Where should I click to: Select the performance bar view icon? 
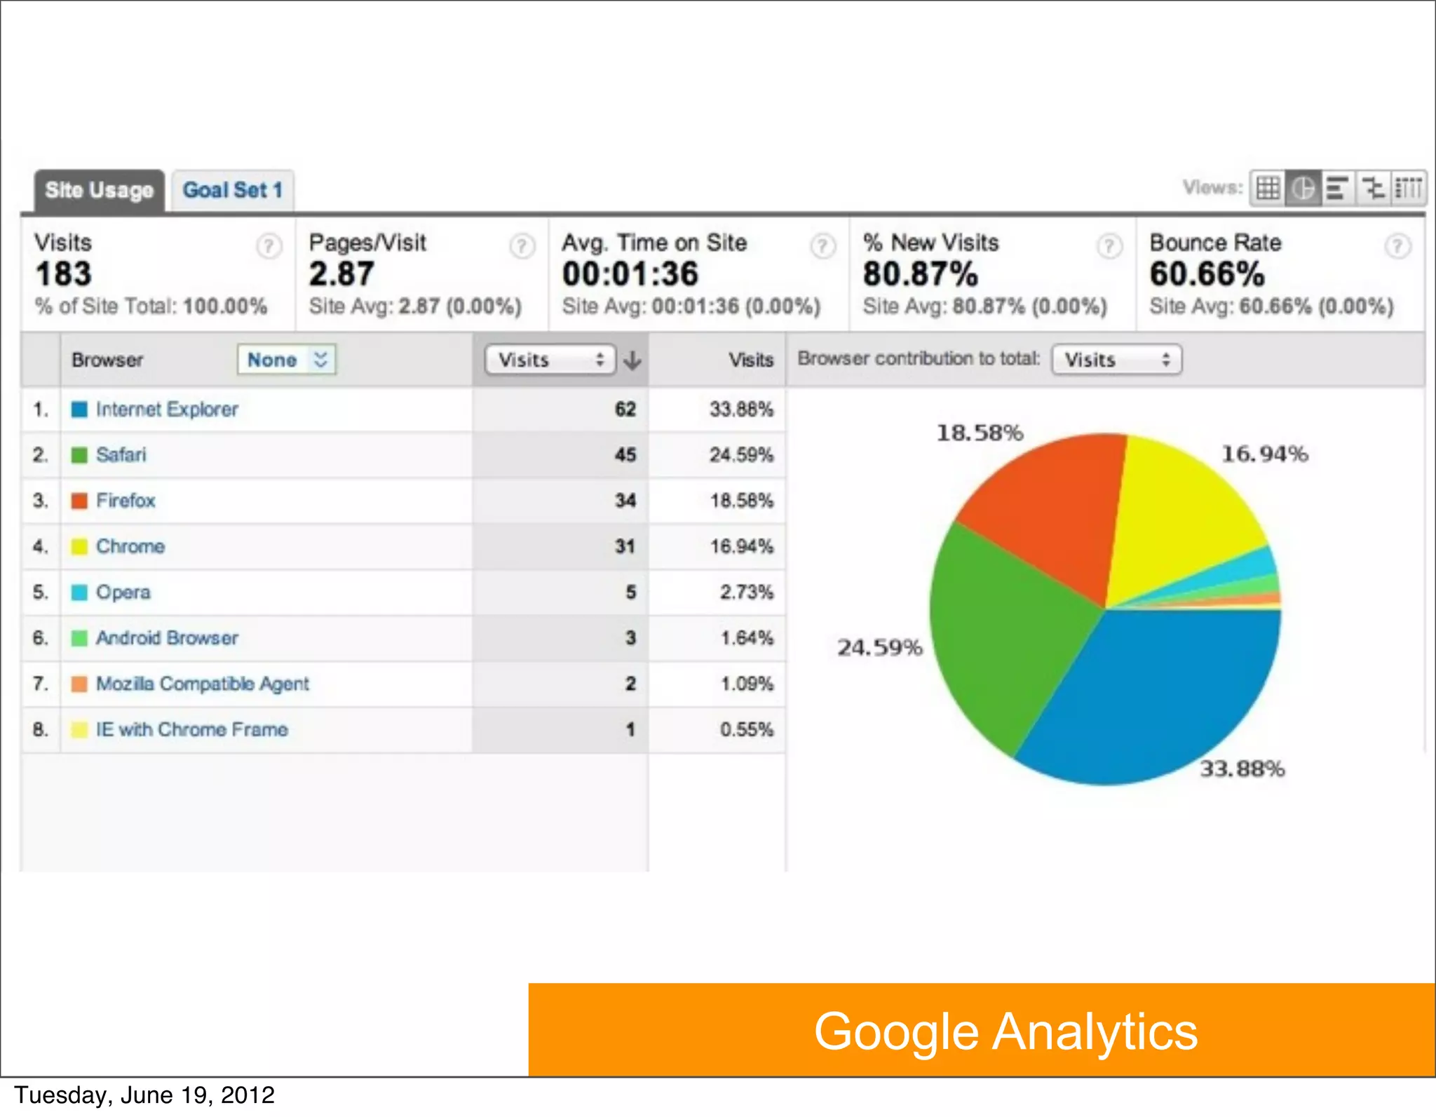tap(1338, 188)
